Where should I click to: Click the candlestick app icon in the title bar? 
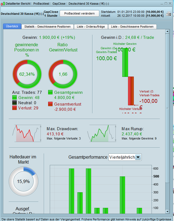(3, 4)
